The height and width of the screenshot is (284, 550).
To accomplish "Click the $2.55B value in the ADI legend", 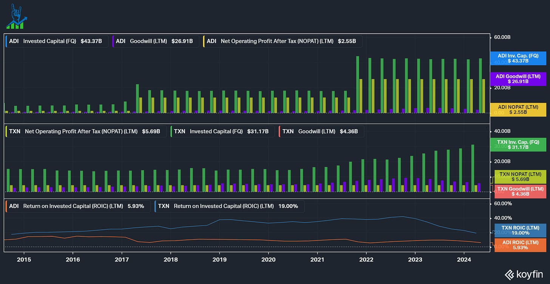I will point(347,41).
